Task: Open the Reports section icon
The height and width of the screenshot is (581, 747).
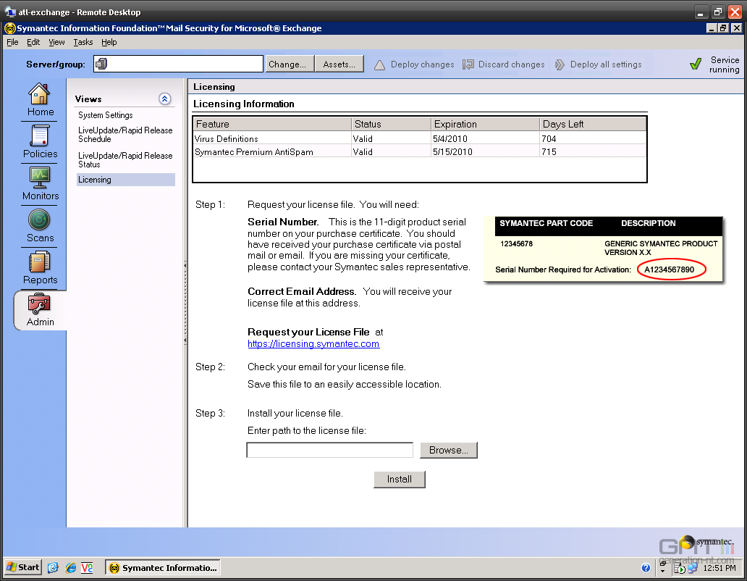Action: click(x=39, y=262)
